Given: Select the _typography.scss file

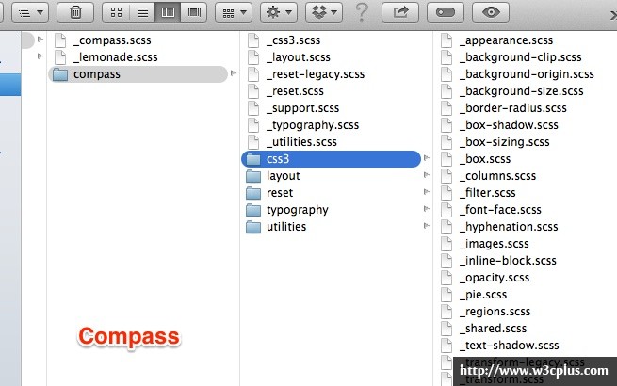Looking at the screenshot, I should point(313,124).
